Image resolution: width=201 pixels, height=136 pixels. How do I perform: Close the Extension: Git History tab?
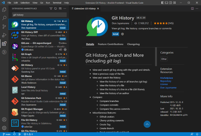coord(98,9)
